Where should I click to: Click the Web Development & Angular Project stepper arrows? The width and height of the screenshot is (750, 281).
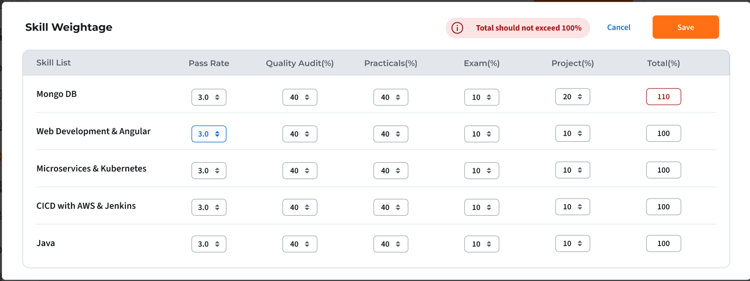[x=580, y=134]
